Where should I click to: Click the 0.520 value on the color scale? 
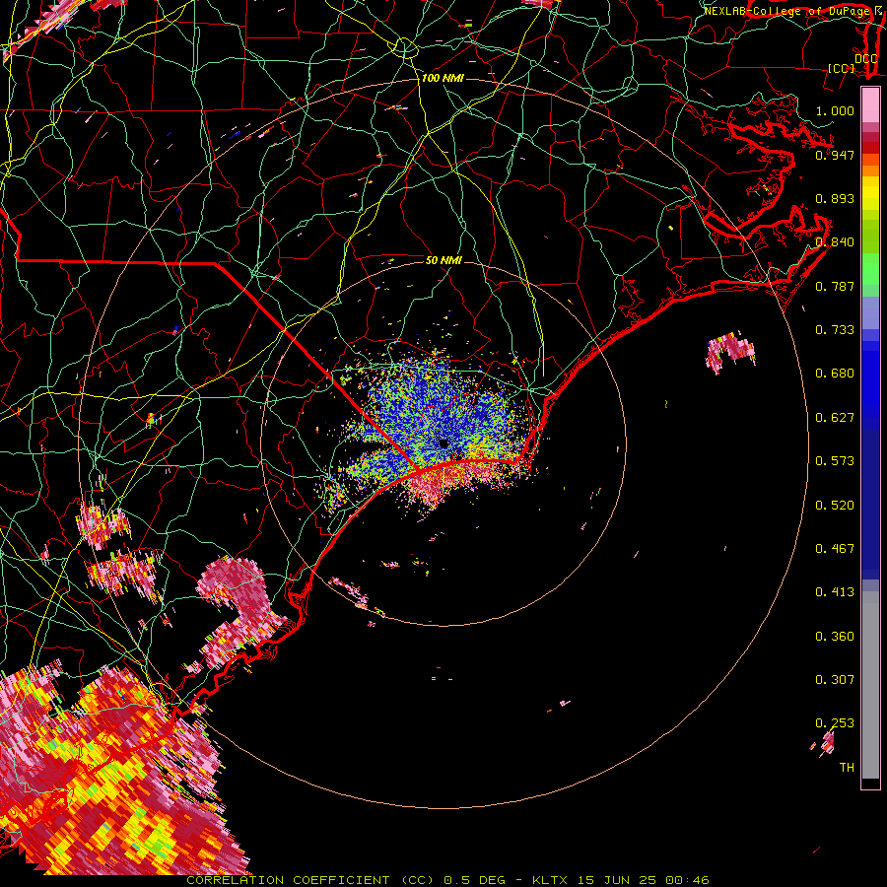click(x=835, y=506)
